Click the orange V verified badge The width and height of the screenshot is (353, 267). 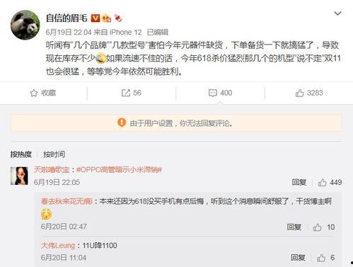tap(96, 18)
